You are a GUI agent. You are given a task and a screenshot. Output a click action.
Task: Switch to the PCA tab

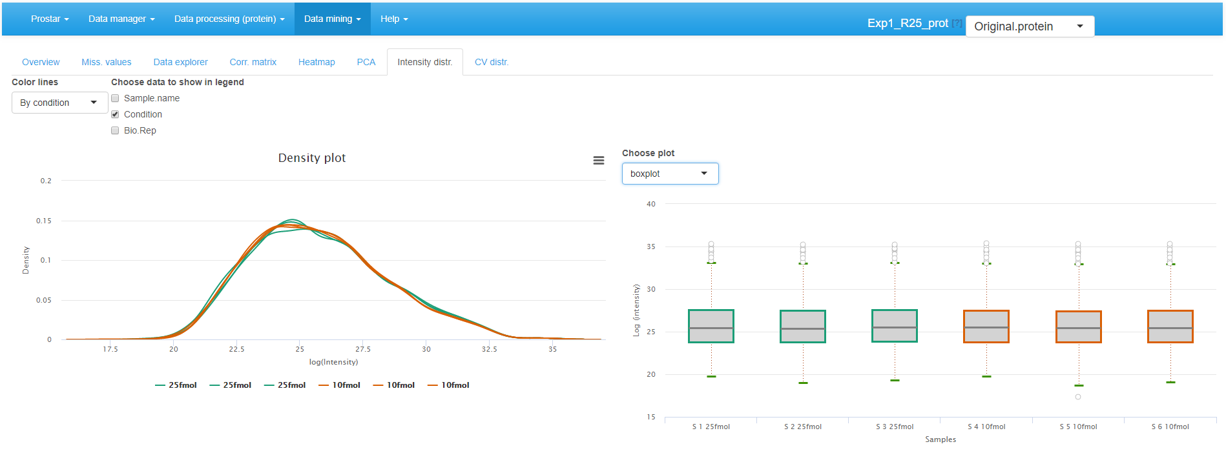point(366,63)
